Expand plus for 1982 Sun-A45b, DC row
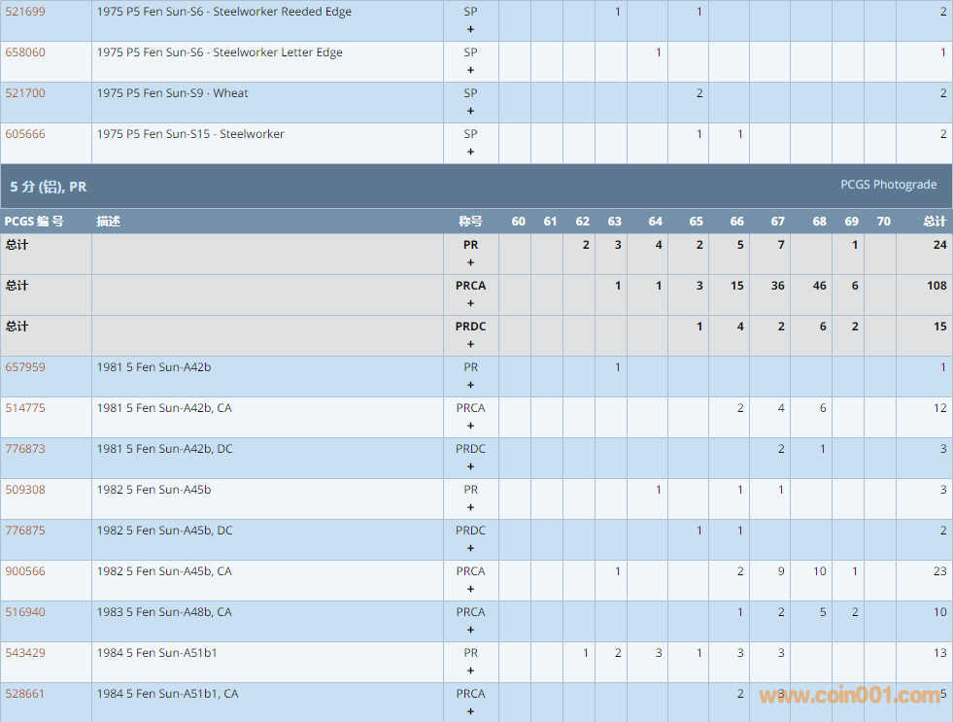 (471, 548)
